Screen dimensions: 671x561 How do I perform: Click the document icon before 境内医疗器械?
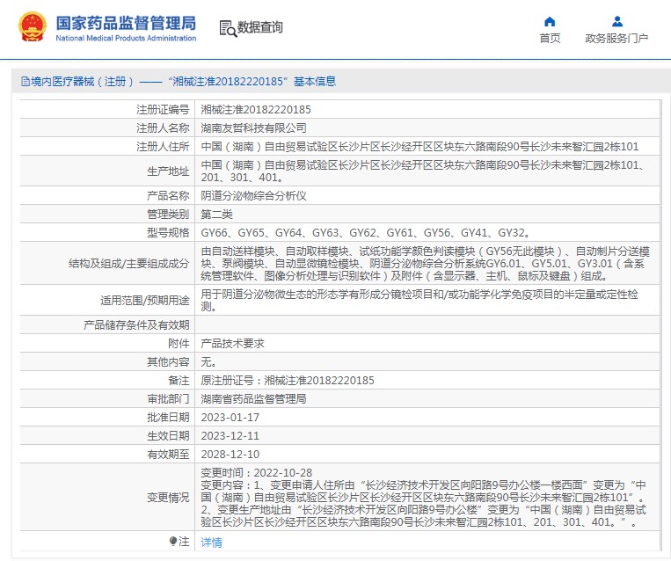(26, 81)
